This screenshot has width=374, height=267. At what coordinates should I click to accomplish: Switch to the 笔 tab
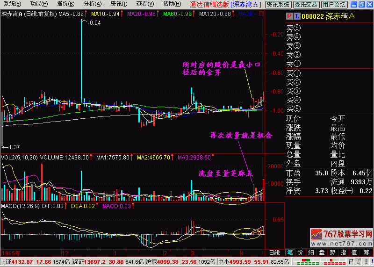point(291,253)
